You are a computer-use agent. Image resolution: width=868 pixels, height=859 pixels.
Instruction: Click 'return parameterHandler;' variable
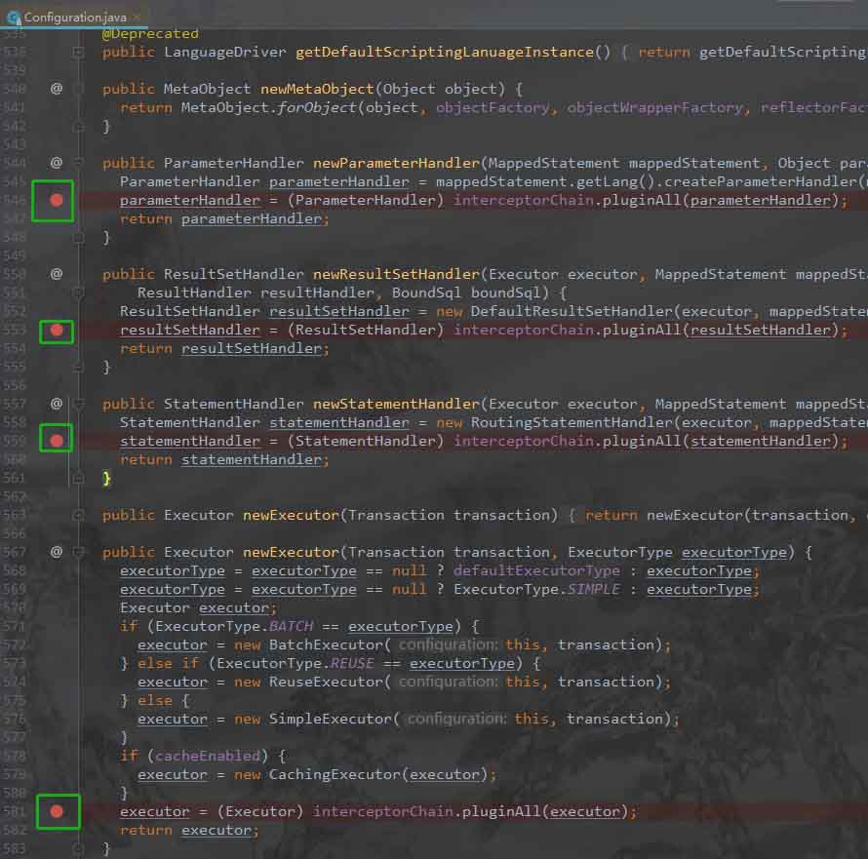click(252, 219)
